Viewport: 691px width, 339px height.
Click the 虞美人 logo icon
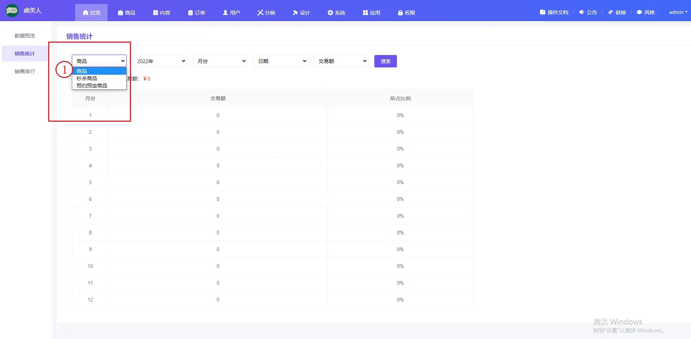pyautogui.click(x=12, y=11)
